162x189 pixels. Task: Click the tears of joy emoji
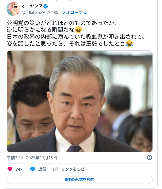coord(129,44)
